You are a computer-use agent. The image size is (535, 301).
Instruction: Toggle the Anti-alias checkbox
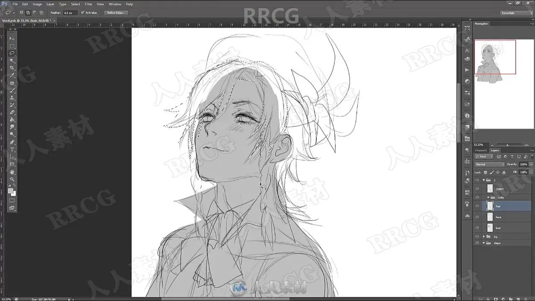click(82, 13)
